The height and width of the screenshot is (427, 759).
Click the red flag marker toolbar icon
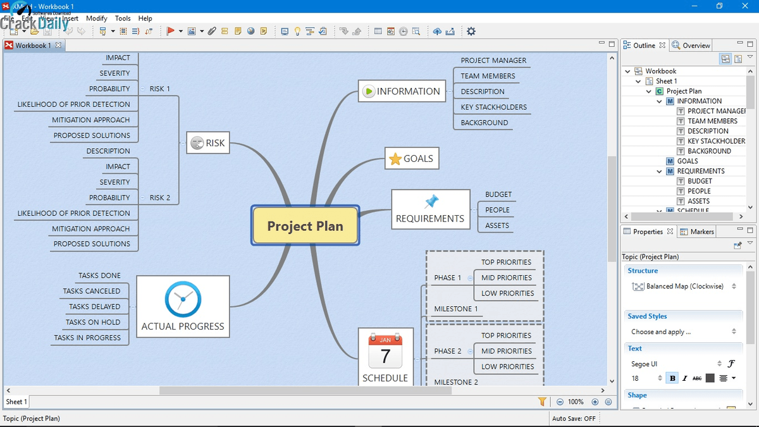tap(170, 31)
